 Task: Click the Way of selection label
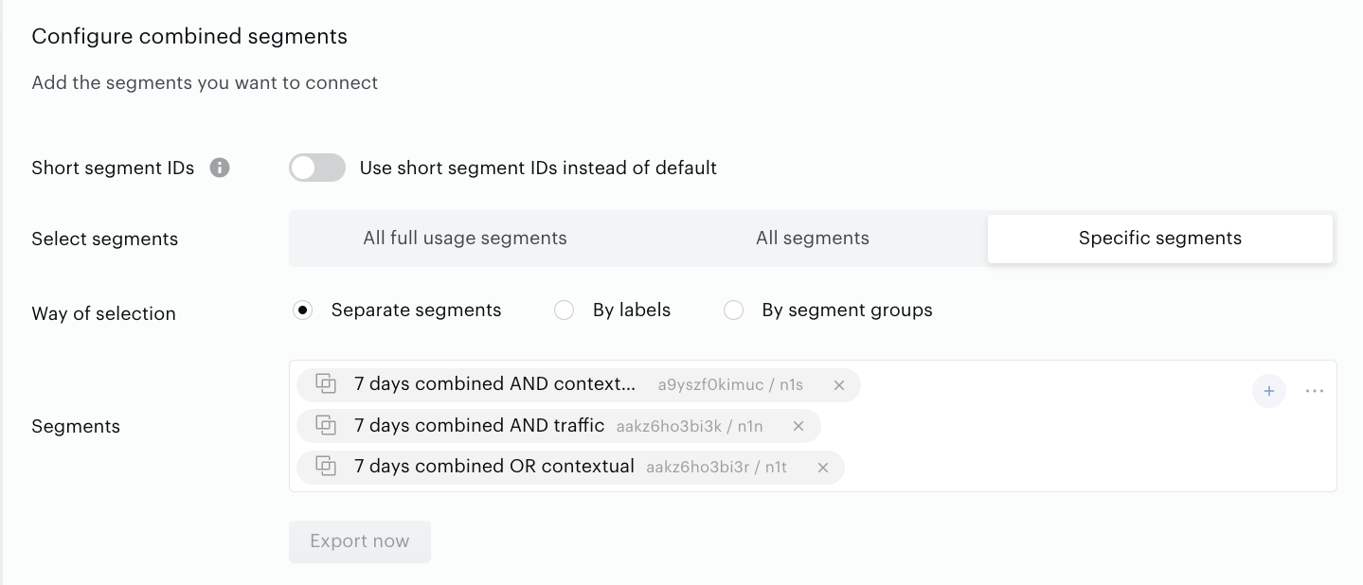click(104, 314)
